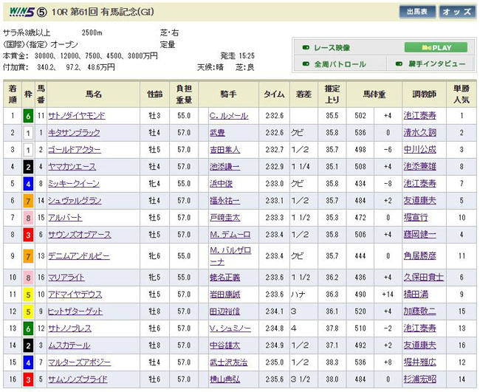The image size is (480, 392).
Task: Select the horse キタサンブラック
Action: click(x=75, y=133)
